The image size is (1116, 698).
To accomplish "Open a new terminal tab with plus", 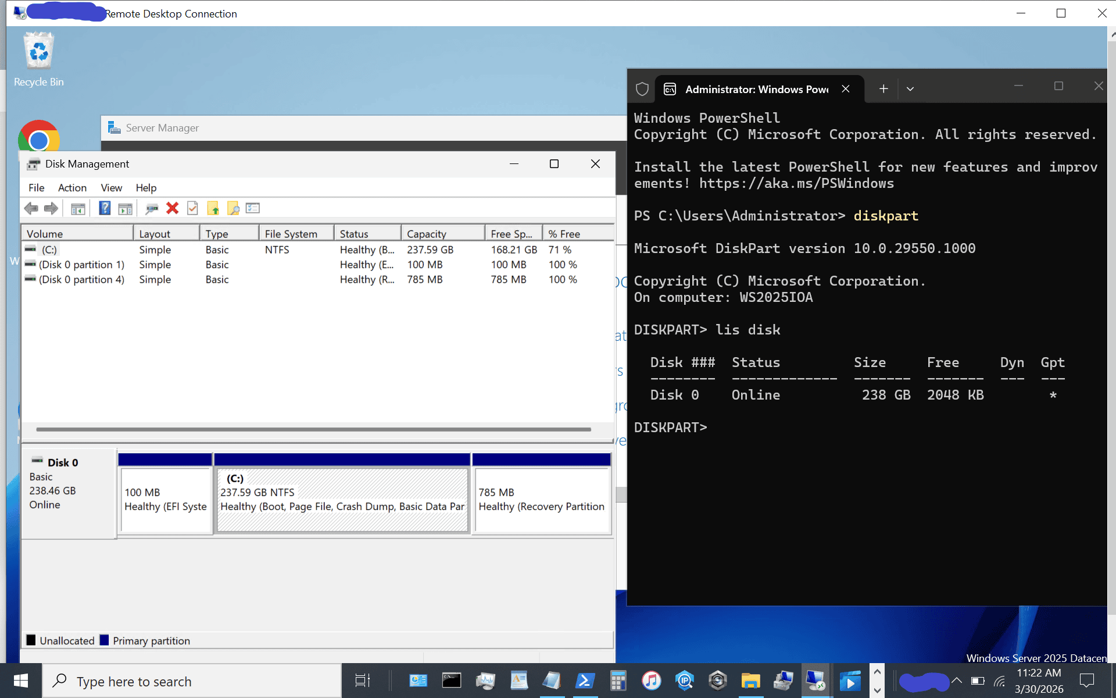I will click(x=884, y=89).
